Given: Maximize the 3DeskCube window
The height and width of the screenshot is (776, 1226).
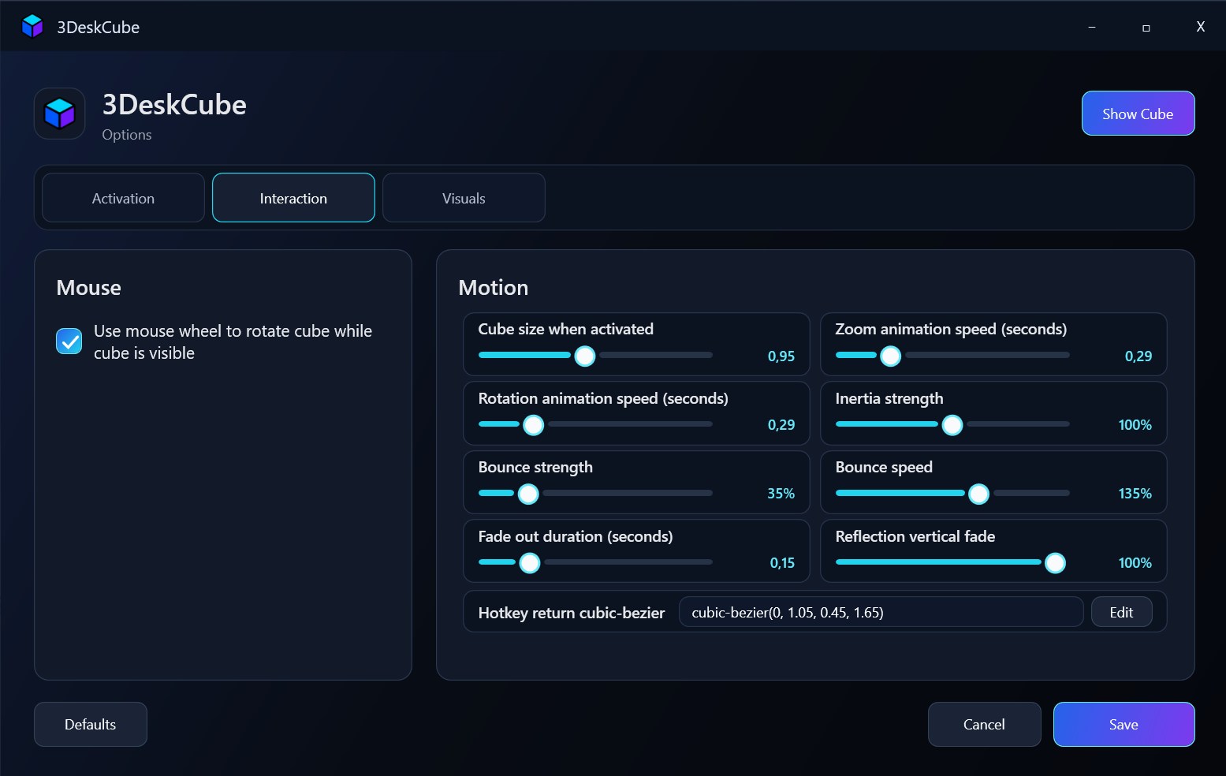Looking at the screenshot, I should tap(1146, 27).
